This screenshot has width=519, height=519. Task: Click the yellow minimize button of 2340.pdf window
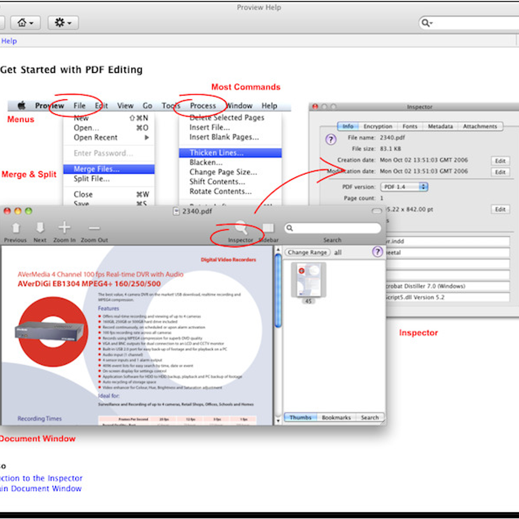tap(18, 211)
